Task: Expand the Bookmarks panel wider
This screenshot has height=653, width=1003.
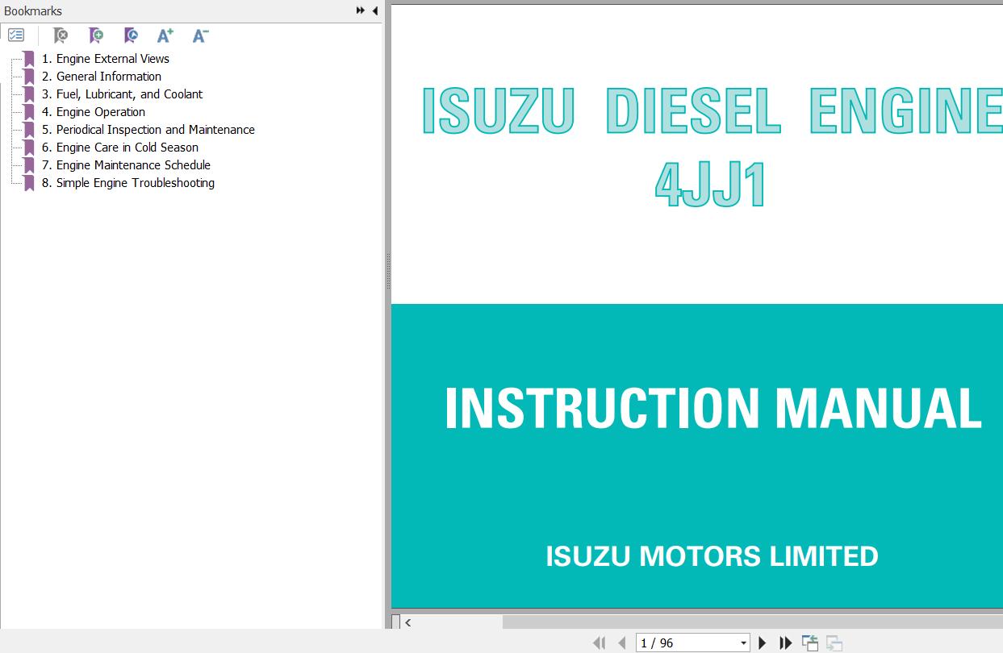Action: 360,10
